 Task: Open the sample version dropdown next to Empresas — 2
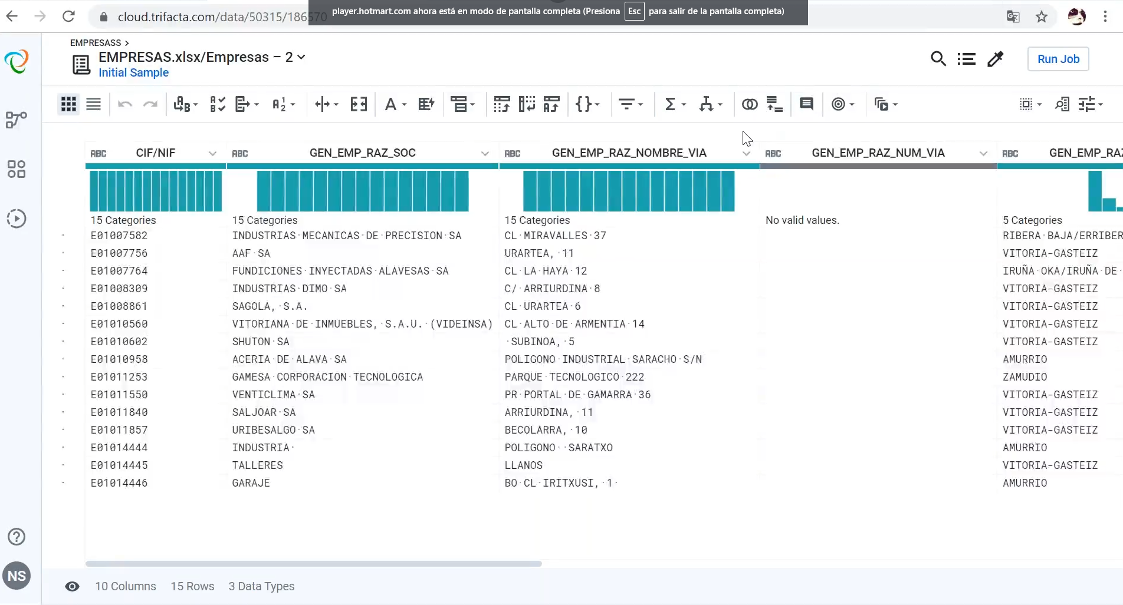[x=302, y=57]
